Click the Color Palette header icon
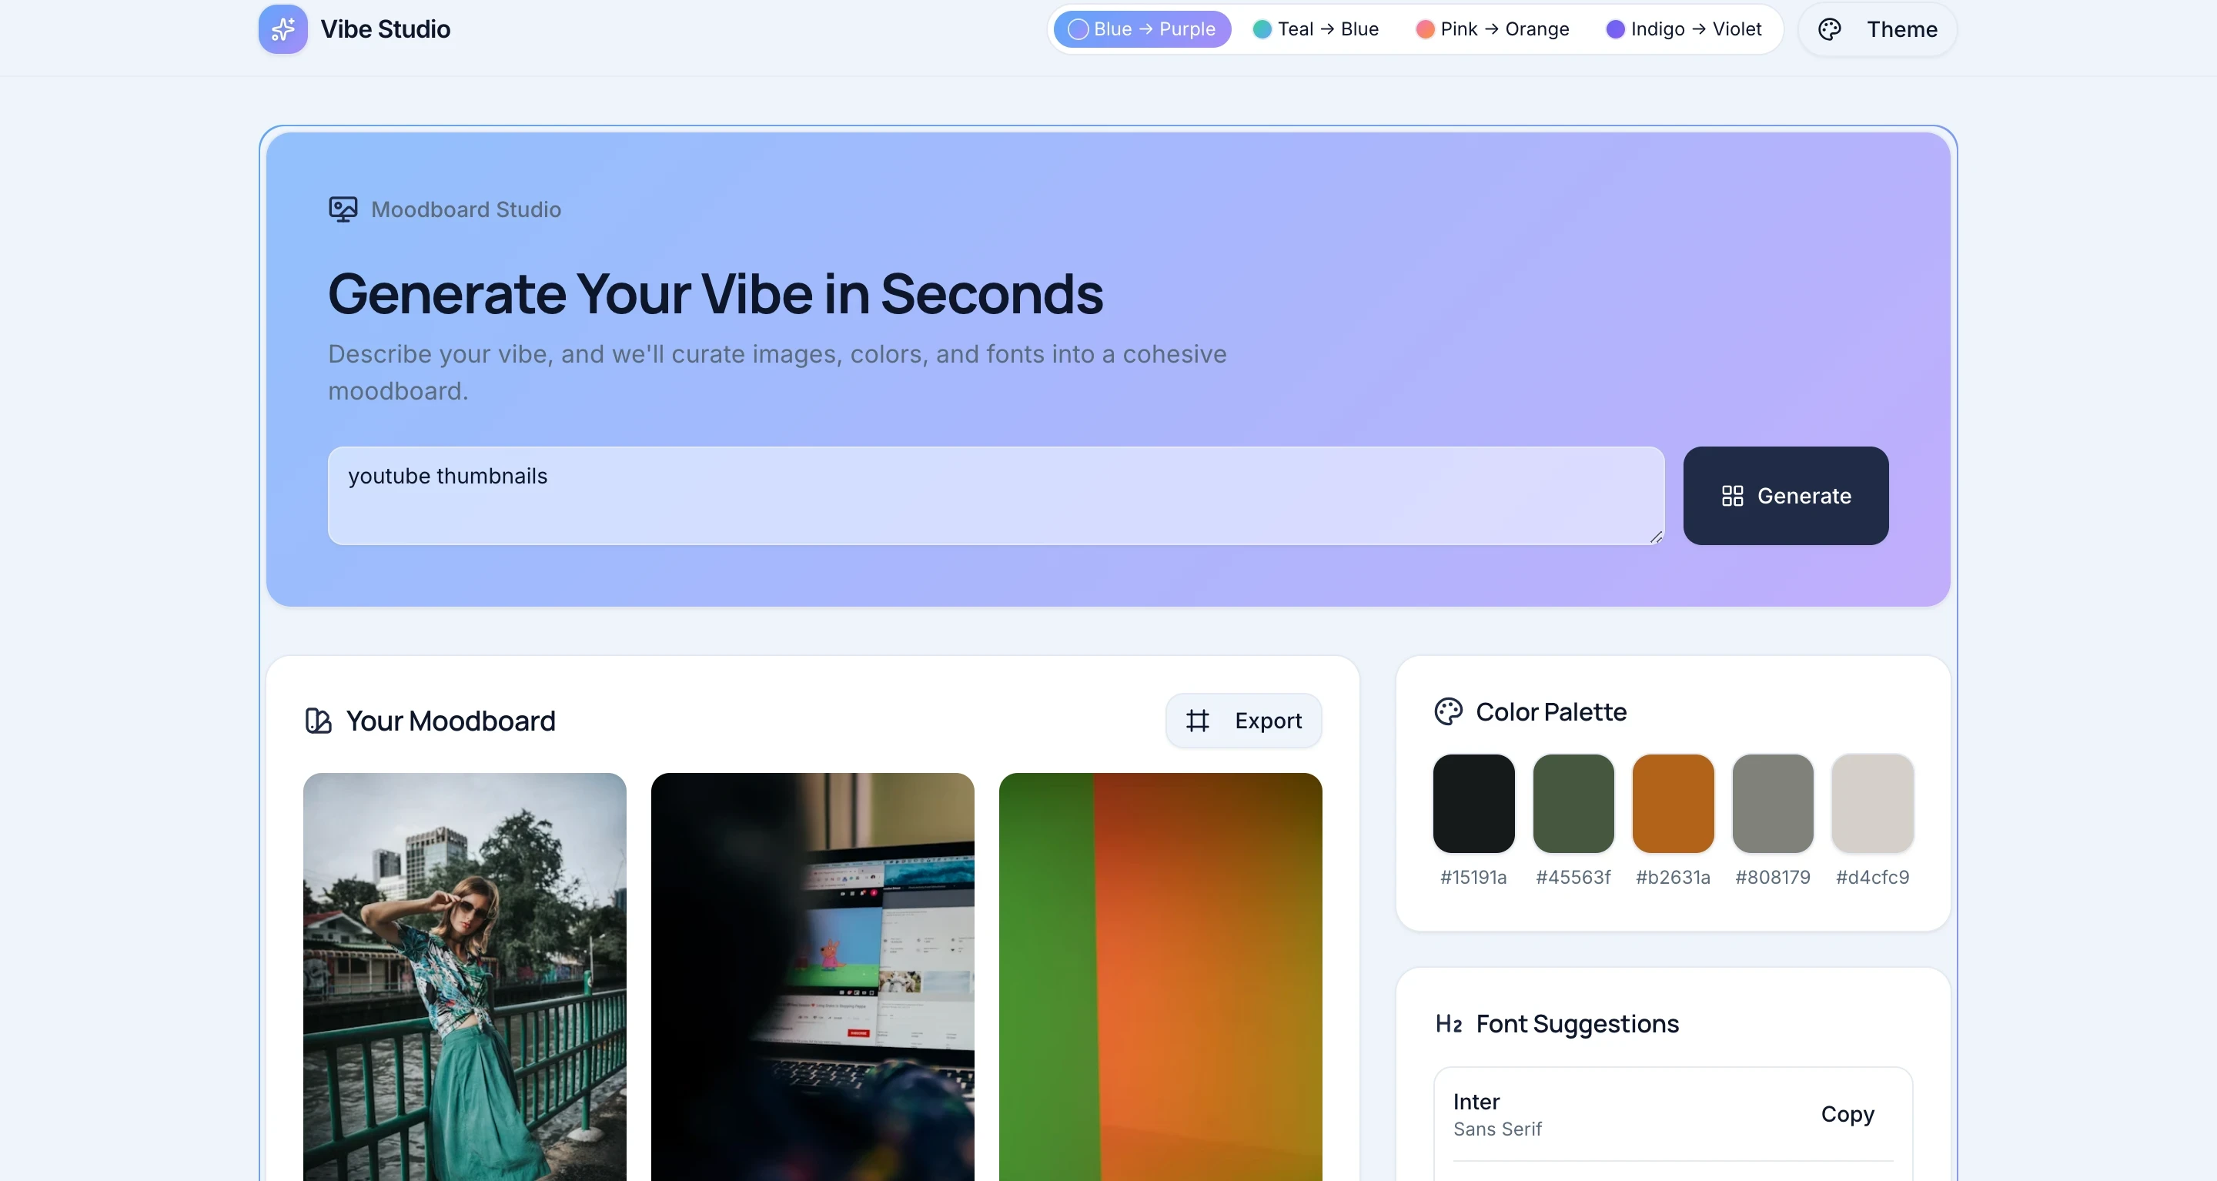 [1447, 712]
